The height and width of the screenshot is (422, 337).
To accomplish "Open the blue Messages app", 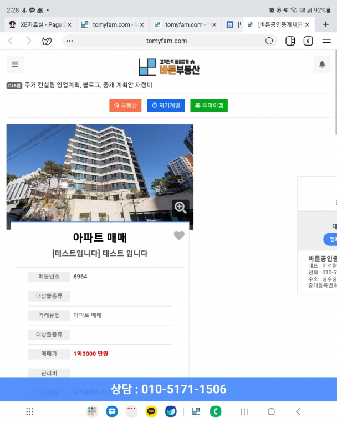I will [112, 411].
